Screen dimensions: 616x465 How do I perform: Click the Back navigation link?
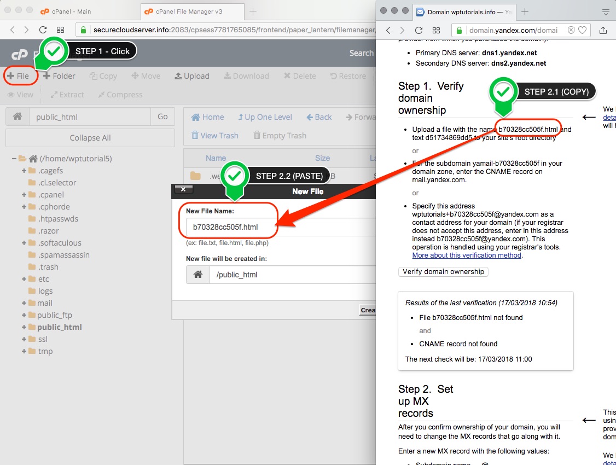tap(319, 117)
